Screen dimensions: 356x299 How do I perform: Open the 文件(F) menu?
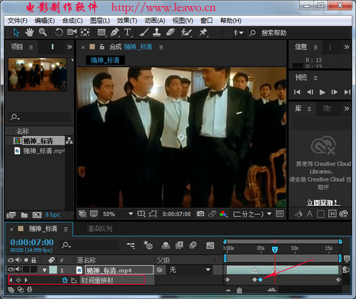(x=17, y=21)
